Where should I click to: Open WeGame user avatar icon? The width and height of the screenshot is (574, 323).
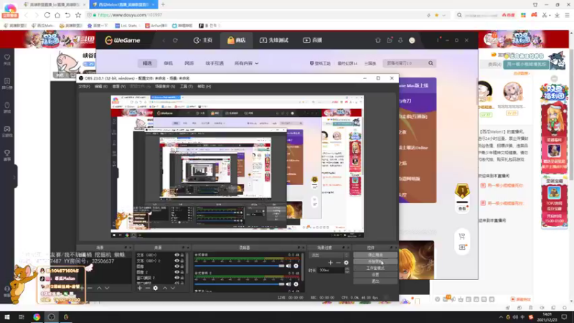coord(412,40)
